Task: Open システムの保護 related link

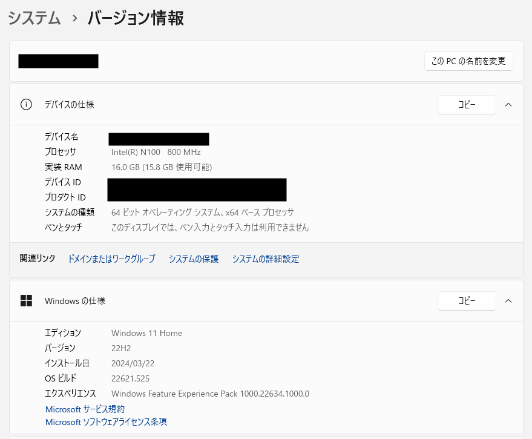Action: click(x=194, y=259)
